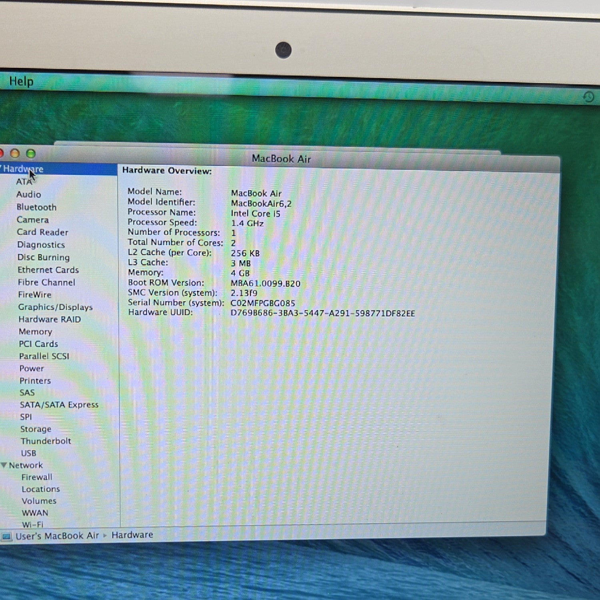
Task: Select Diagnostics in the sidebar
Action: (41, 245)
